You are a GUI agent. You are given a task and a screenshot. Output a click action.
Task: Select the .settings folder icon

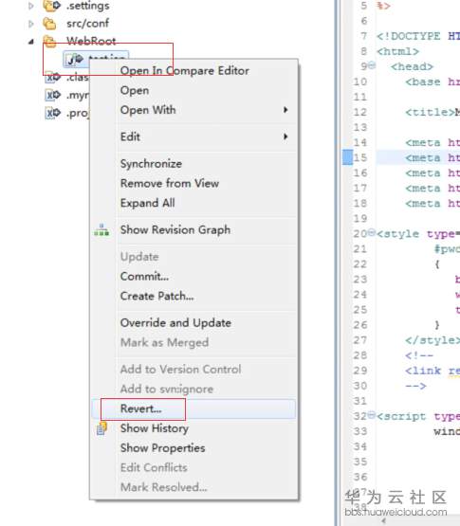[x=52, y=6]
